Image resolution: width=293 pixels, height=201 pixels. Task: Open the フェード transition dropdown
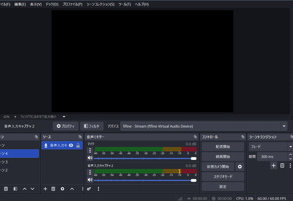tap(271, 146)
